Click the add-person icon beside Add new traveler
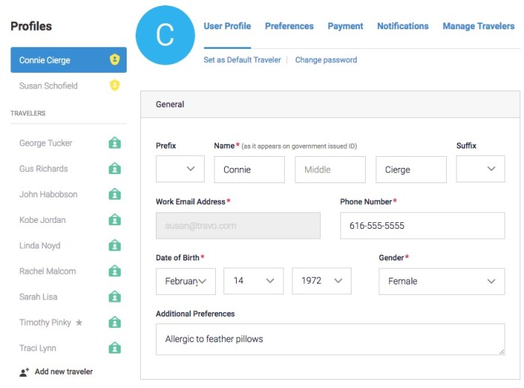This screenshot has height=388, width=524. click(x=24, y=372)
